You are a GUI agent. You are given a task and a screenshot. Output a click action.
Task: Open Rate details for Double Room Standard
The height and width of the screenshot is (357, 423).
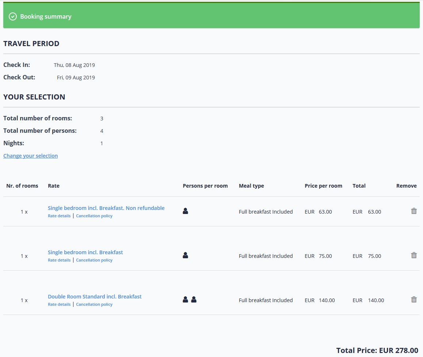point(59,304)
